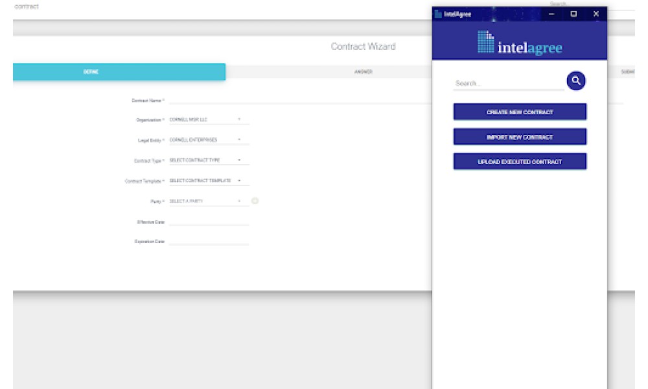Click the Contract Wizard heading text

click(x=363, y=46)
